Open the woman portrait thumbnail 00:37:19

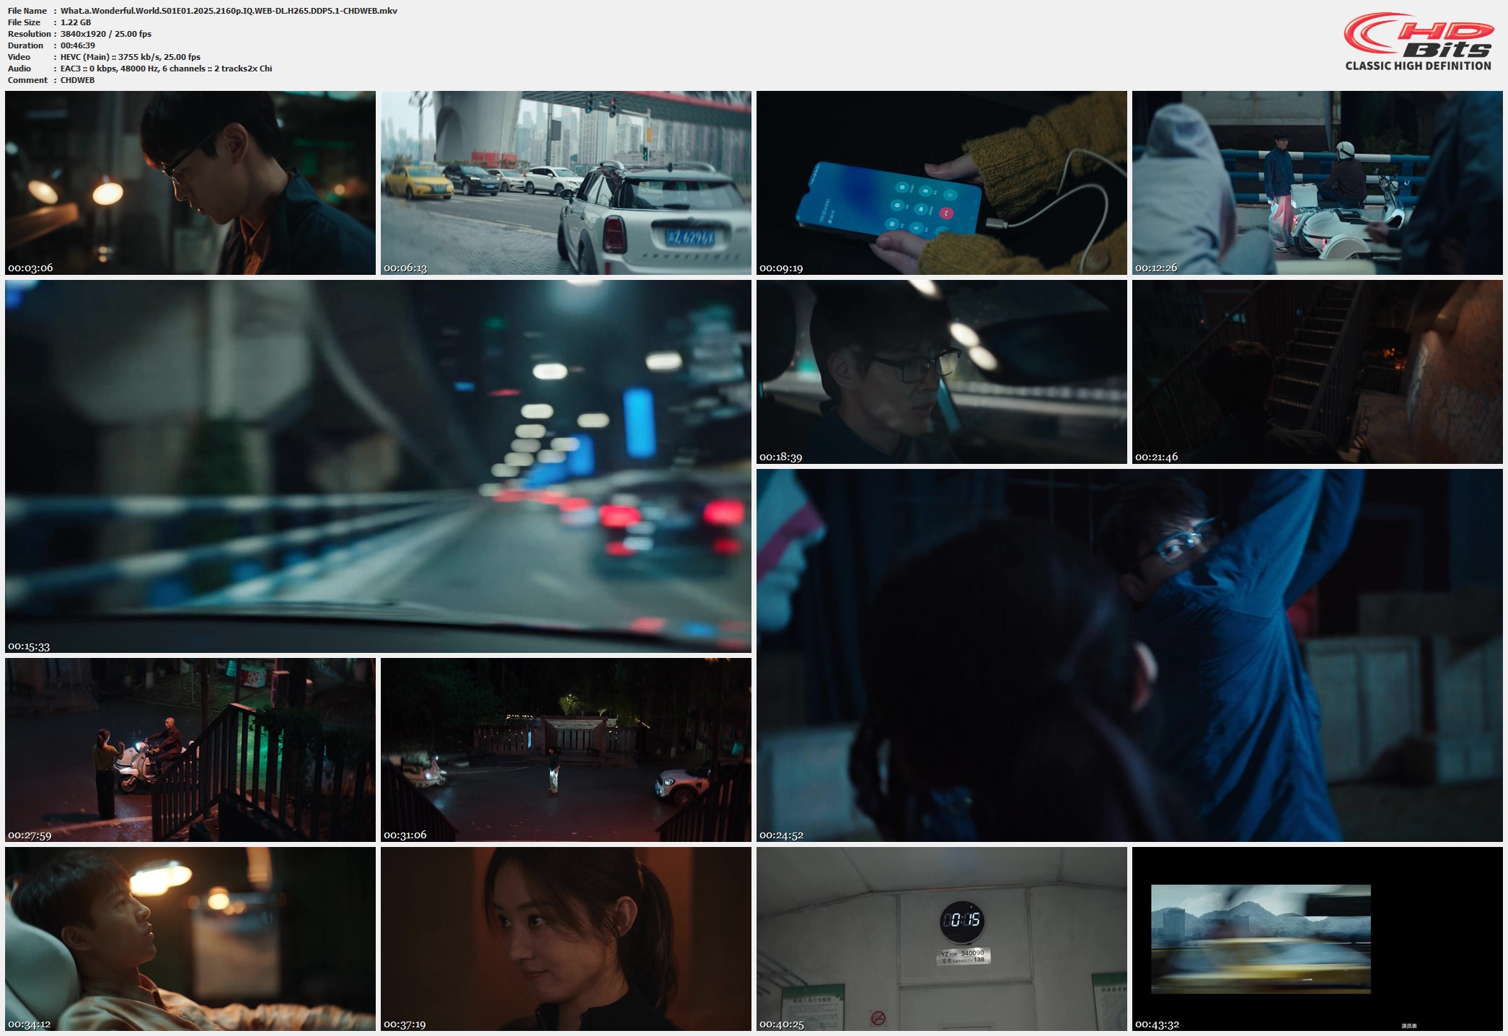566,939
